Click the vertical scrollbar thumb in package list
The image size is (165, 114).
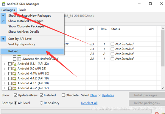point(163,48)
